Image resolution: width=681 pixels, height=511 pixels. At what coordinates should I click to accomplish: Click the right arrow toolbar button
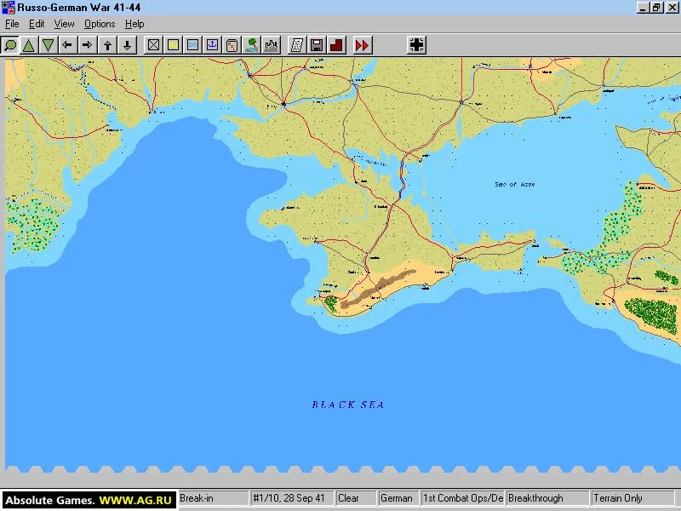pyautogui.click(x=88, y=45)
